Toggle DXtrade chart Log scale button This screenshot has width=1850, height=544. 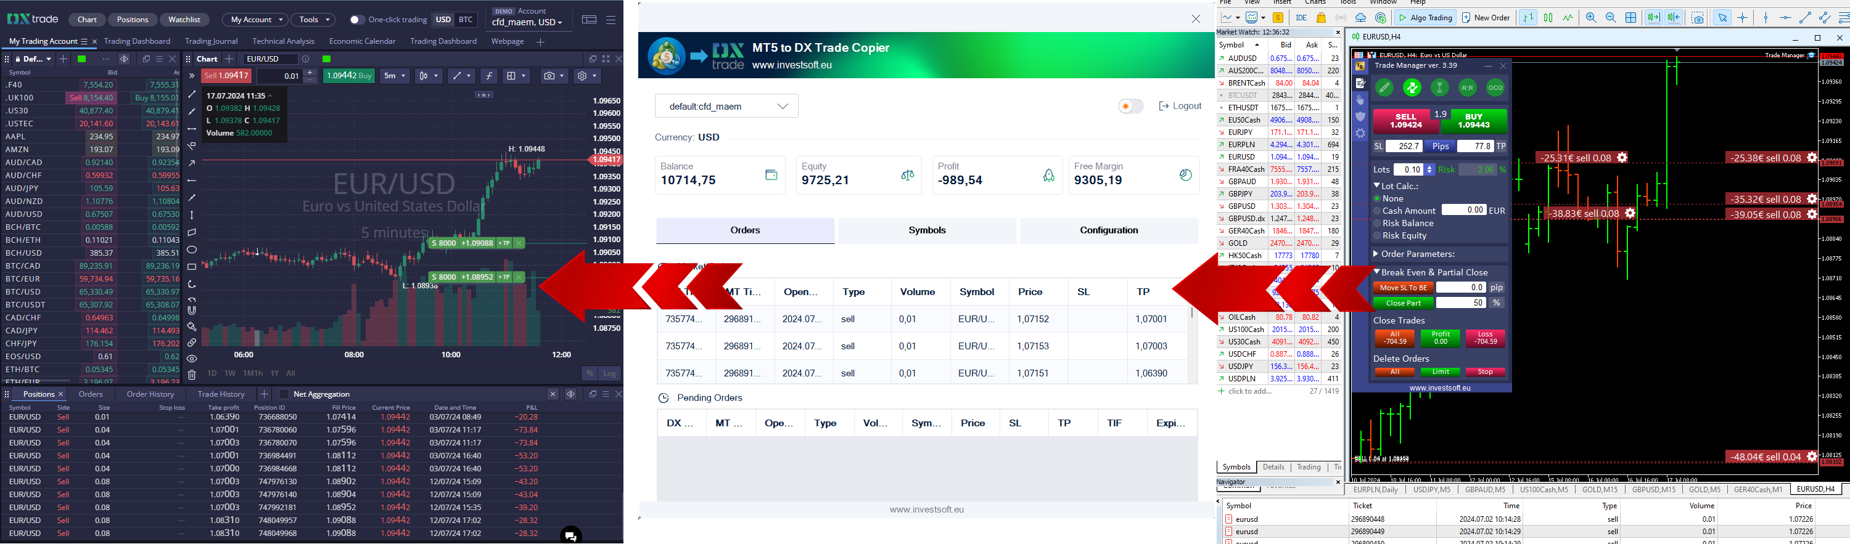pyautogui.click(x=609, y=373)
